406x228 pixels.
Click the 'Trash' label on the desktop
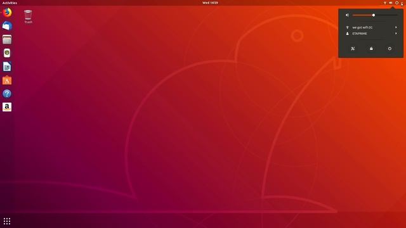(x=28, y=22)
